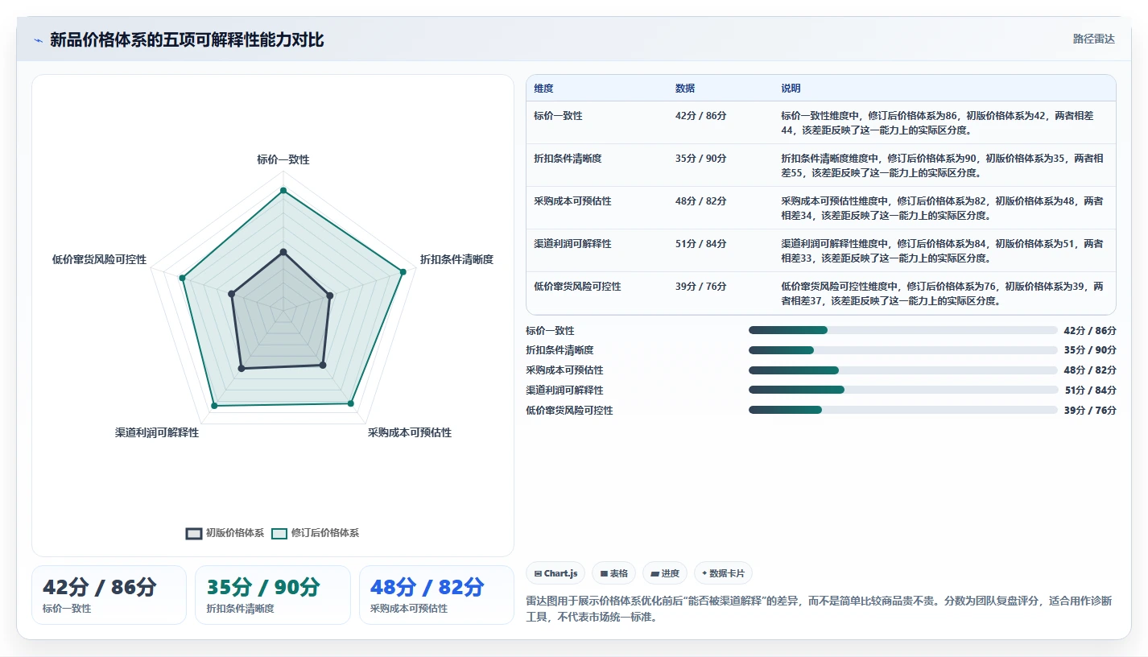This screenshot has width=1148, height=657.
Task: Click the 渠道利润可解释性 progress bar
Action: pyautogui.click(x=902, y=390)
